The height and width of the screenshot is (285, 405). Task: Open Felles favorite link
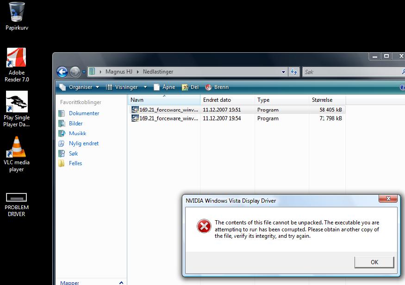[75, 163]
